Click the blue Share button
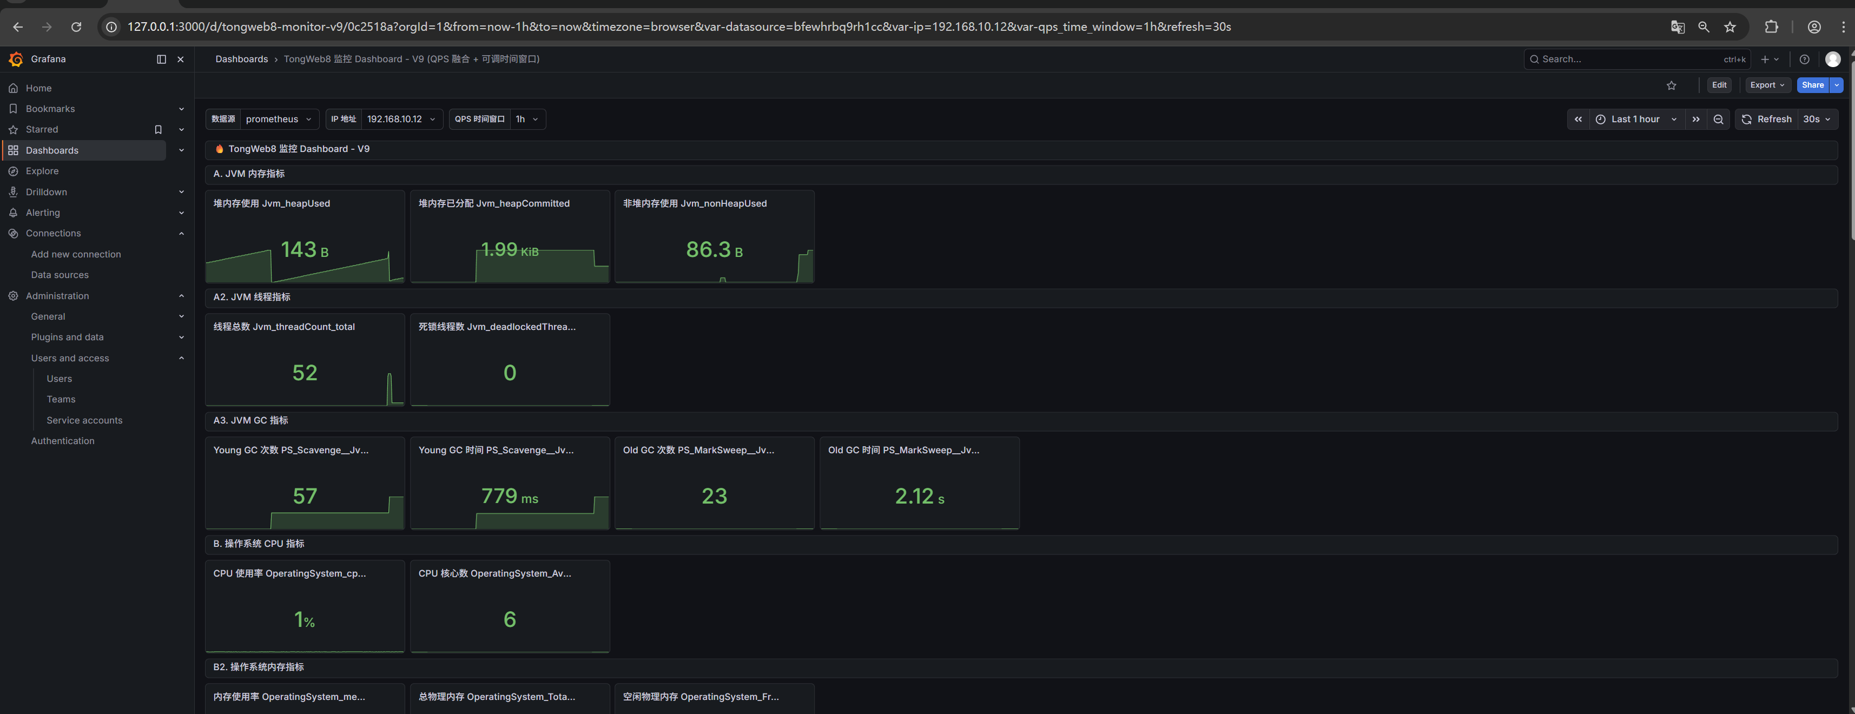Screen dimensions: 1855x714 pos(1812,85)
